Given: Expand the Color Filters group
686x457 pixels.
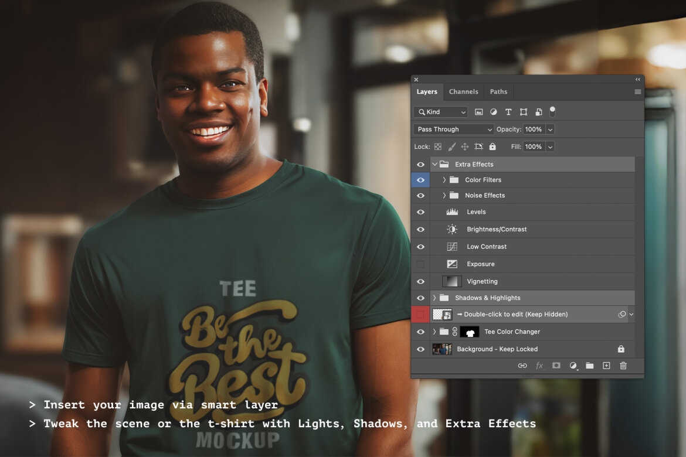Looking at the screenshot, I should [x=444, y=180].
